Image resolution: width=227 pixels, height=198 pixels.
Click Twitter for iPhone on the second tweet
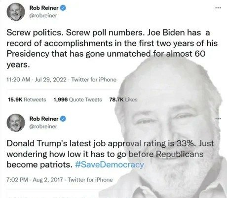pyautogui.click(x=90, y=180)
